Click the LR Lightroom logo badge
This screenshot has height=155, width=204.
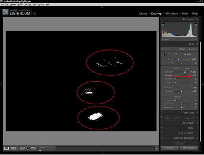point(6,12)
